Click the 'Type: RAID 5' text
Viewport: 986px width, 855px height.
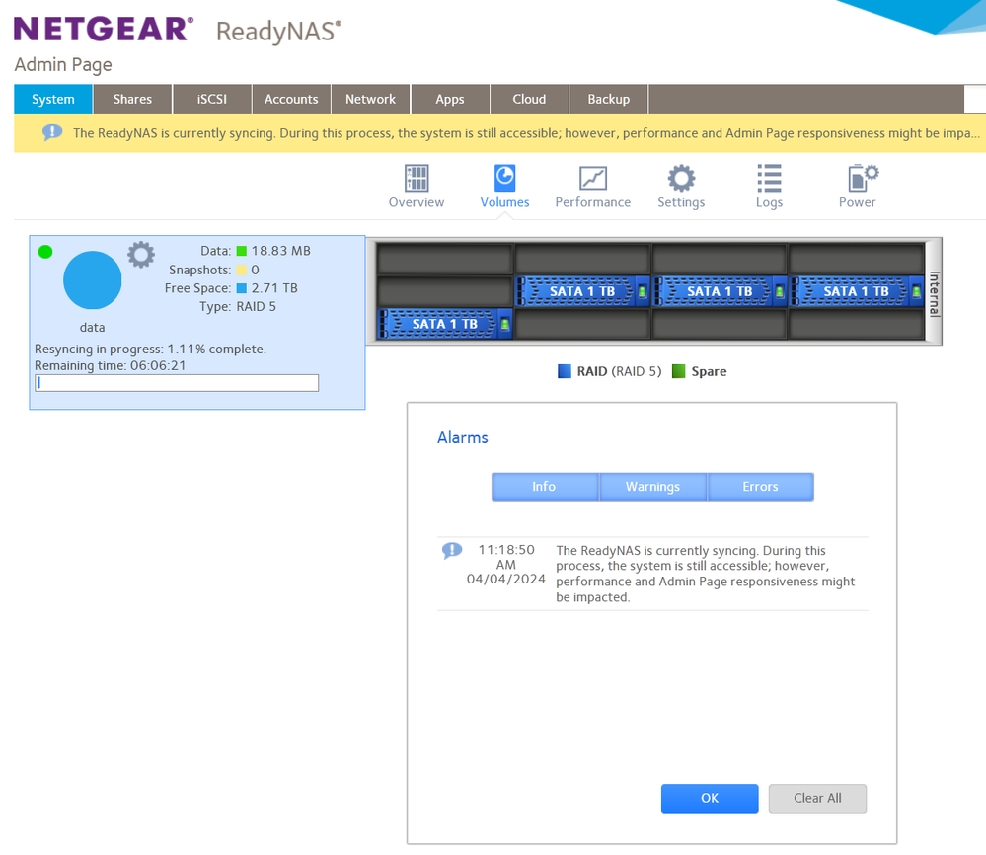coord(238,306)
